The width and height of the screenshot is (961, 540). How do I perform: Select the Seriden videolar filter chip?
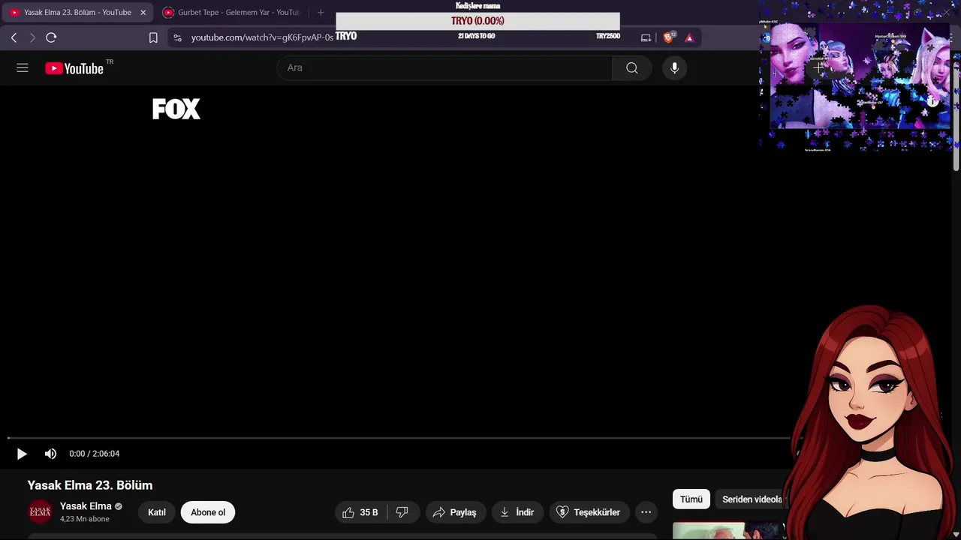point(752,499)
